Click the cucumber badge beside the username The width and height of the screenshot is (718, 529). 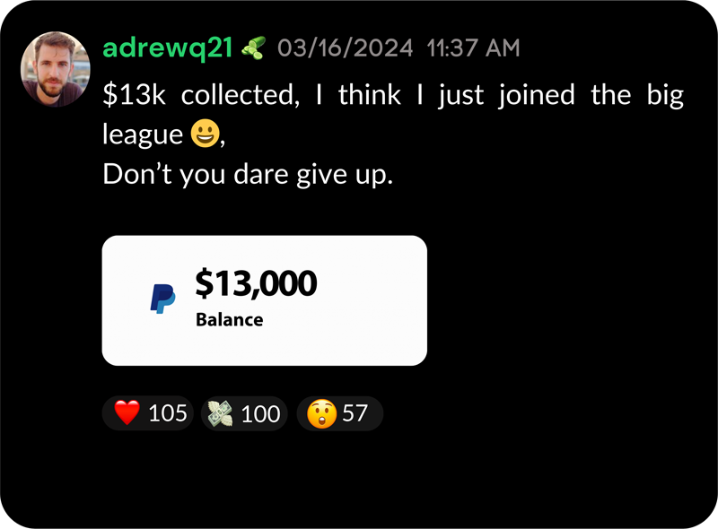[x=253, y=48]
